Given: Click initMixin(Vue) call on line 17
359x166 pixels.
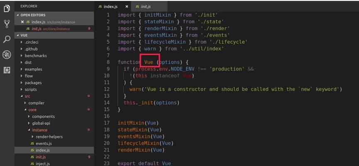Looking at the screenshot, I should [x=138, y=123].
